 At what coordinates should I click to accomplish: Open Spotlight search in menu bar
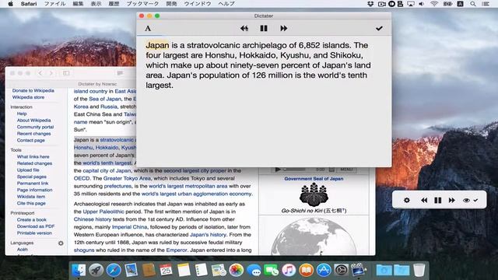(473, 4)
